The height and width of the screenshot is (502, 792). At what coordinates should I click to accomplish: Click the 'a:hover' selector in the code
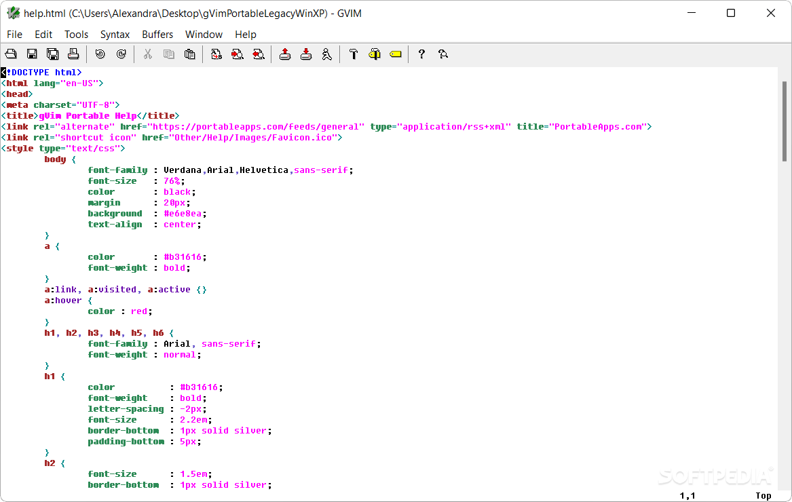63,300
